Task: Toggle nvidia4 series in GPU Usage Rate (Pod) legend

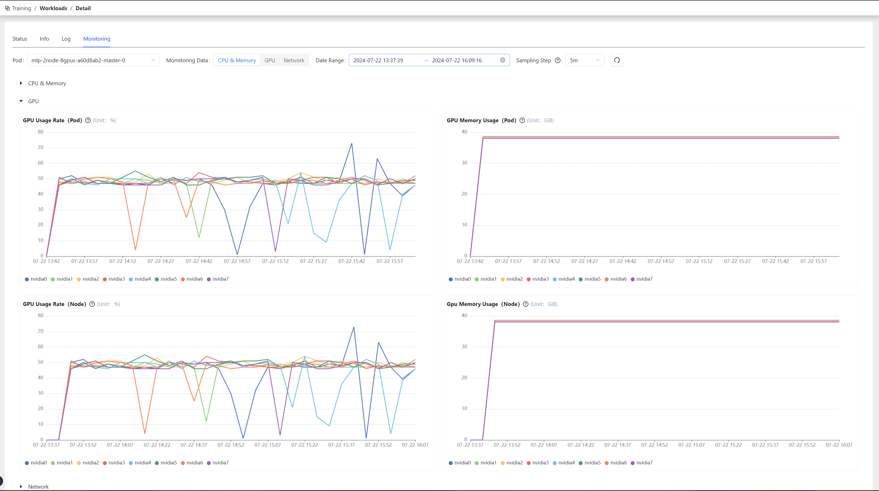Action: (140, 279)
